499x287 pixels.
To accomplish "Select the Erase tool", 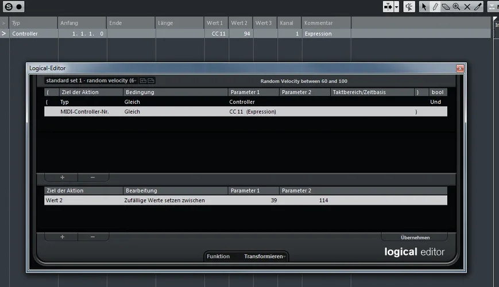I will pos(446,7).
